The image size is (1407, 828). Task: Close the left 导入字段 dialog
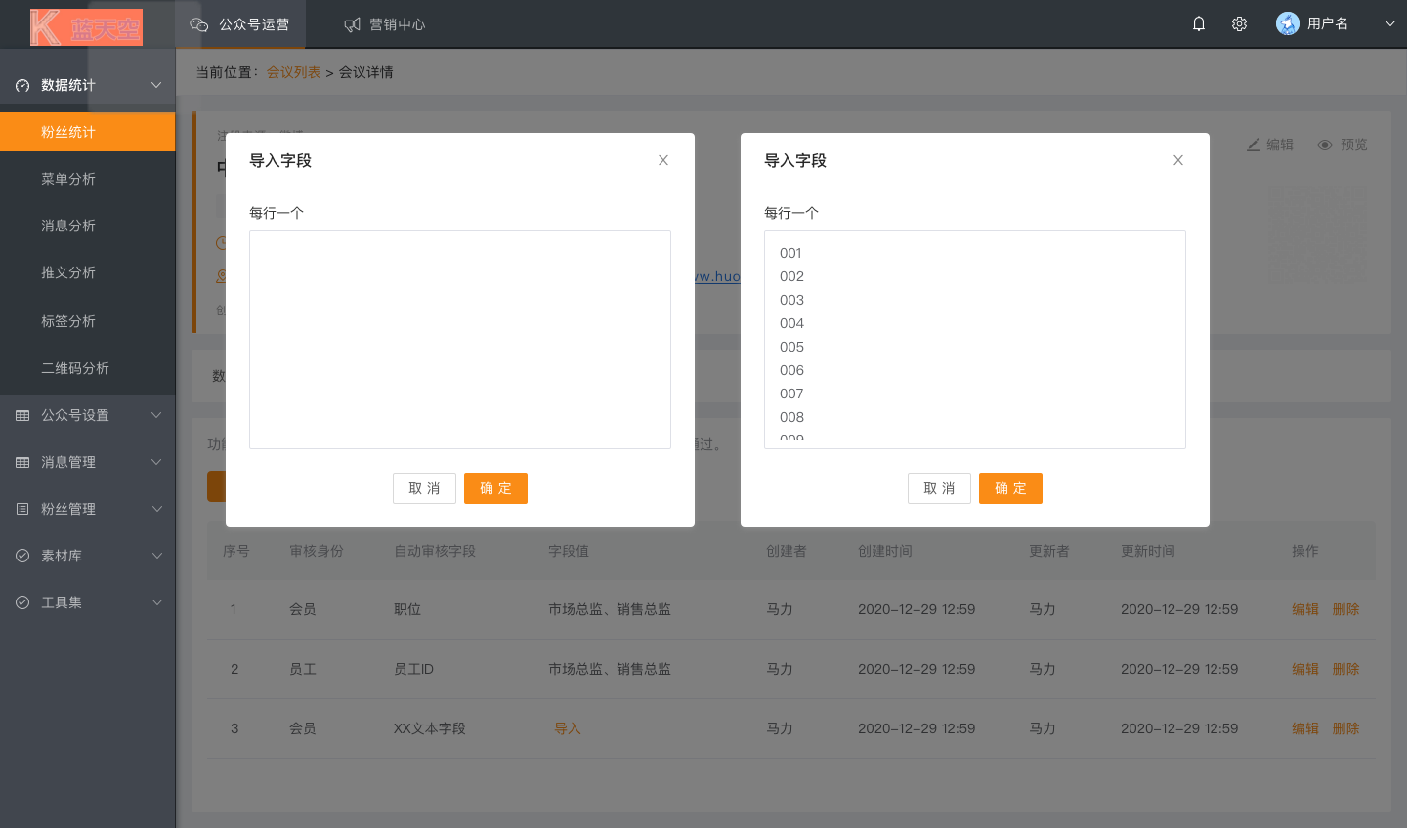[x=663, y=160]
